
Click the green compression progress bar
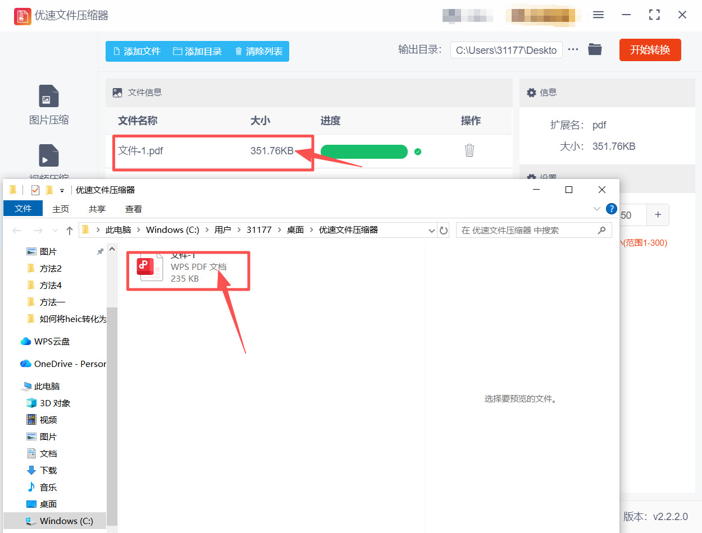(364, 151)
